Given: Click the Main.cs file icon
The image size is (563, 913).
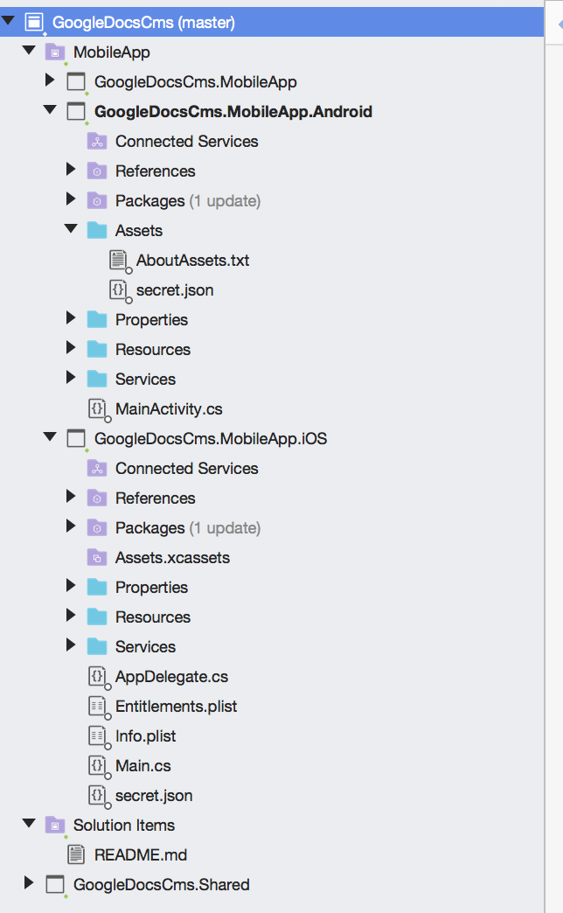Looking at the screenshot, I should [x=98, y=766].
